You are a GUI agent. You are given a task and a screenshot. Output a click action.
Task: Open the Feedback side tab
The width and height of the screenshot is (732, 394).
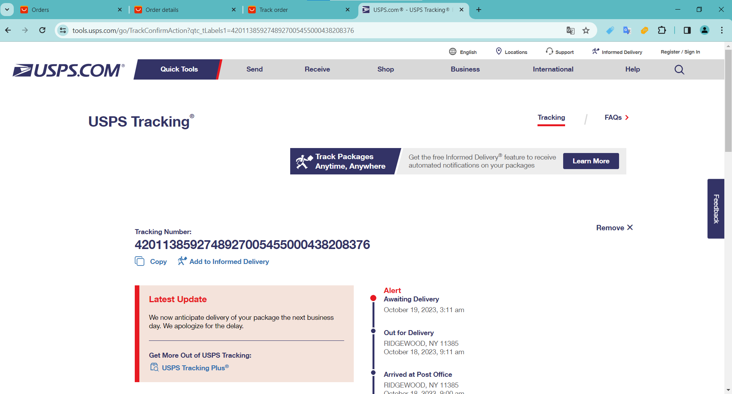716,209
